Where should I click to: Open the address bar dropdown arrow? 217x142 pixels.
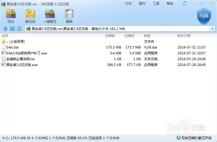[x=213, y=29]
